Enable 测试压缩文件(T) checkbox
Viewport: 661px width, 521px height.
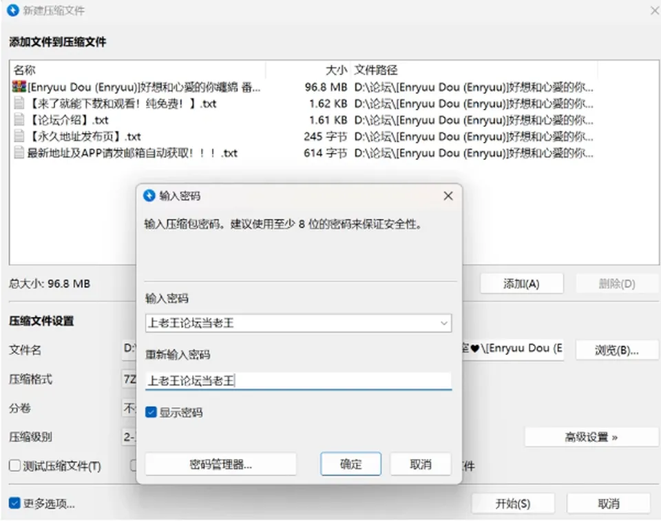(14, 466)
